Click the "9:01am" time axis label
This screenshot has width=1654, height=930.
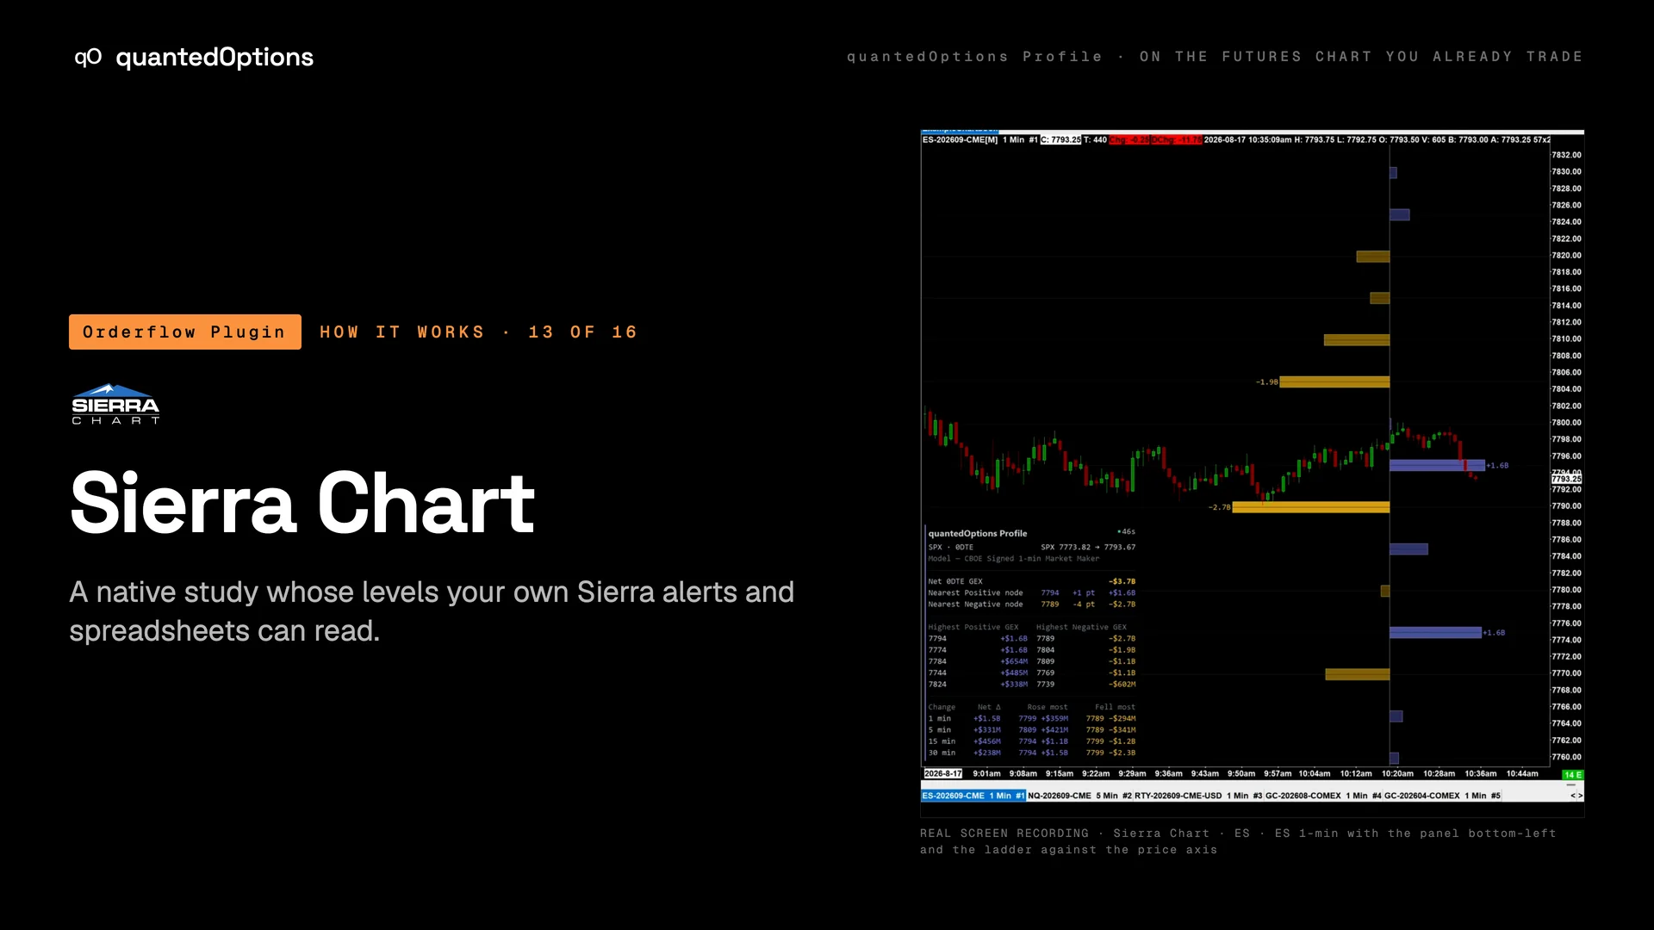point(986,774)
